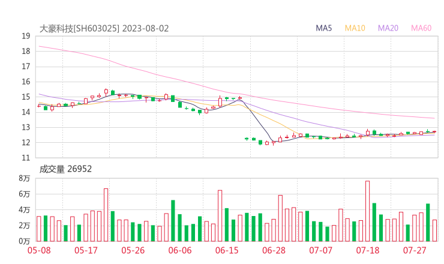Viewport: 444px width, 264px height.
Task: Click the 成交量 26952 volume label
Action: pyautogui.click(x=65, y=169)
